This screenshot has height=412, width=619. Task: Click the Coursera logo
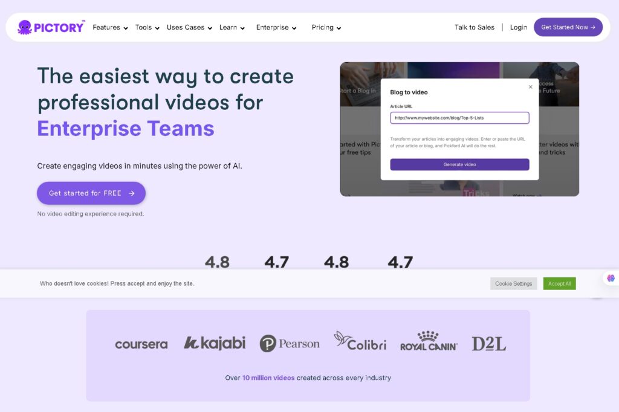pyautogui.click(x=141, y=344)
